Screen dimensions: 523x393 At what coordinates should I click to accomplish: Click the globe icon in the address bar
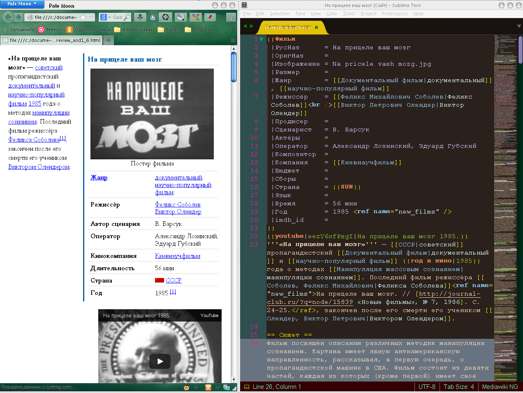click(30, 17)
